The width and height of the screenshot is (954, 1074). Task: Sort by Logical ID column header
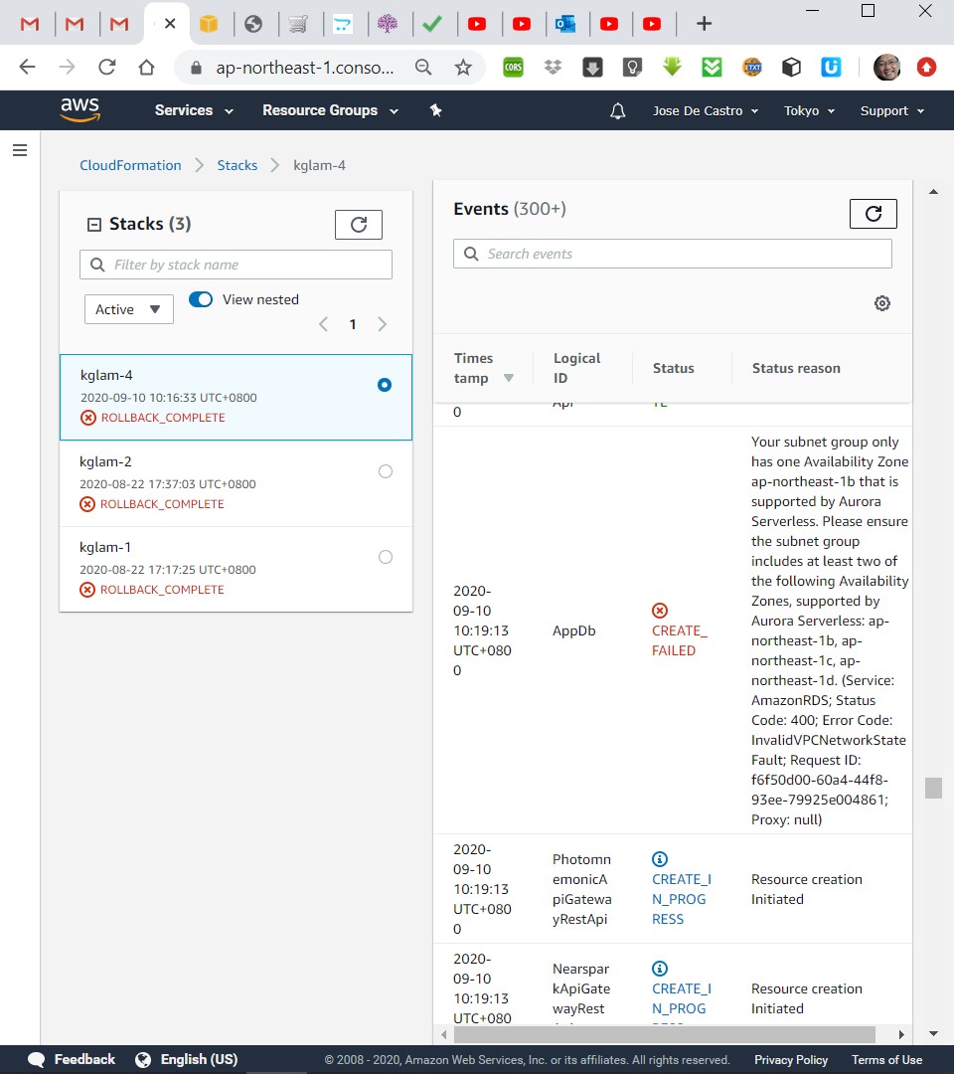(577, 368)
